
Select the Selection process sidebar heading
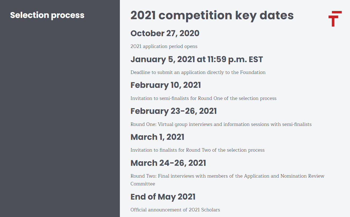coord(47,15)
